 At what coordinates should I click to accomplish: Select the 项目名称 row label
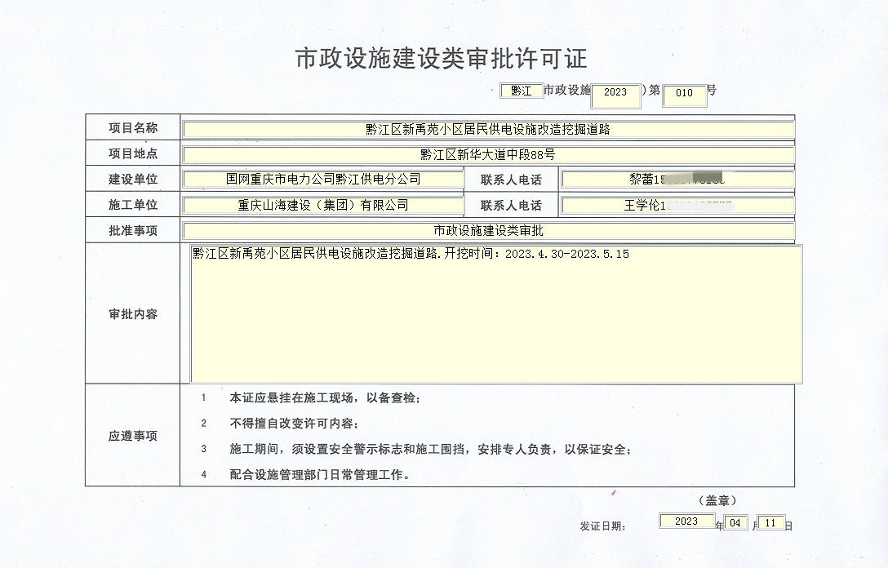click(133, 128)
